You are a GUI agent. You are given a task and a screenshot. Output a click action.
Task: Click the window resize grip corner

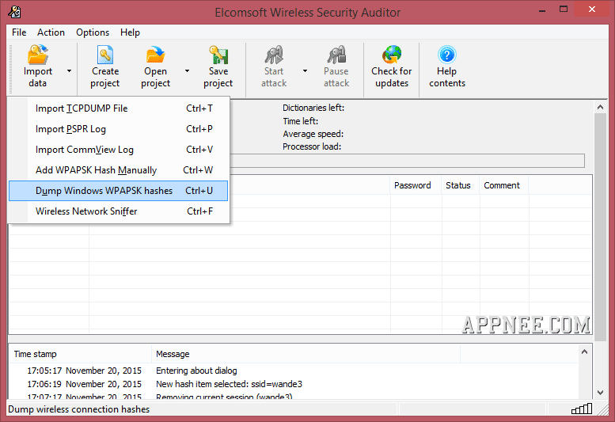pyautogui.click(x=603, y=409)
